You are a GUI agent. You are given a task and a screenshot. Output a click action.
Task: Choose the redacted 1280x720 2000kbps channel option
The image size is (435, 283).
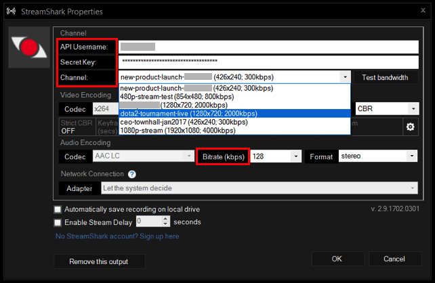[x=234, y=106]
